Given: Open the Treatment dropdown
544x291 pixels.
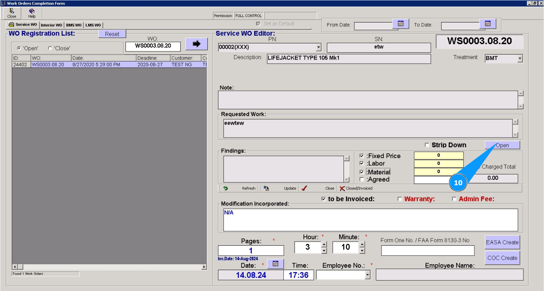Looking at the screenshot, I should 520,59.
